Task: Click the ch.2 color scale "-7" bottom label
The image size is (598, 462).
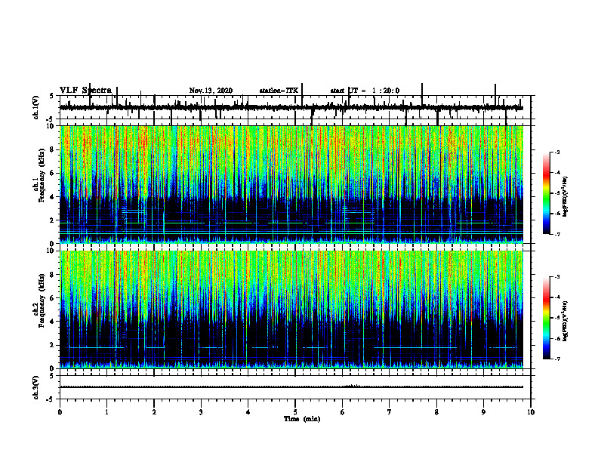Action: [x=557, y=359]
